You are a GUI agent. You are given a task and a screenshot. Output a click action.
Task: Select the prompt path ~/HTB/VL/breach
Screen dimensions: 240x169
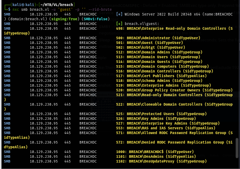[x=57, y=5]
